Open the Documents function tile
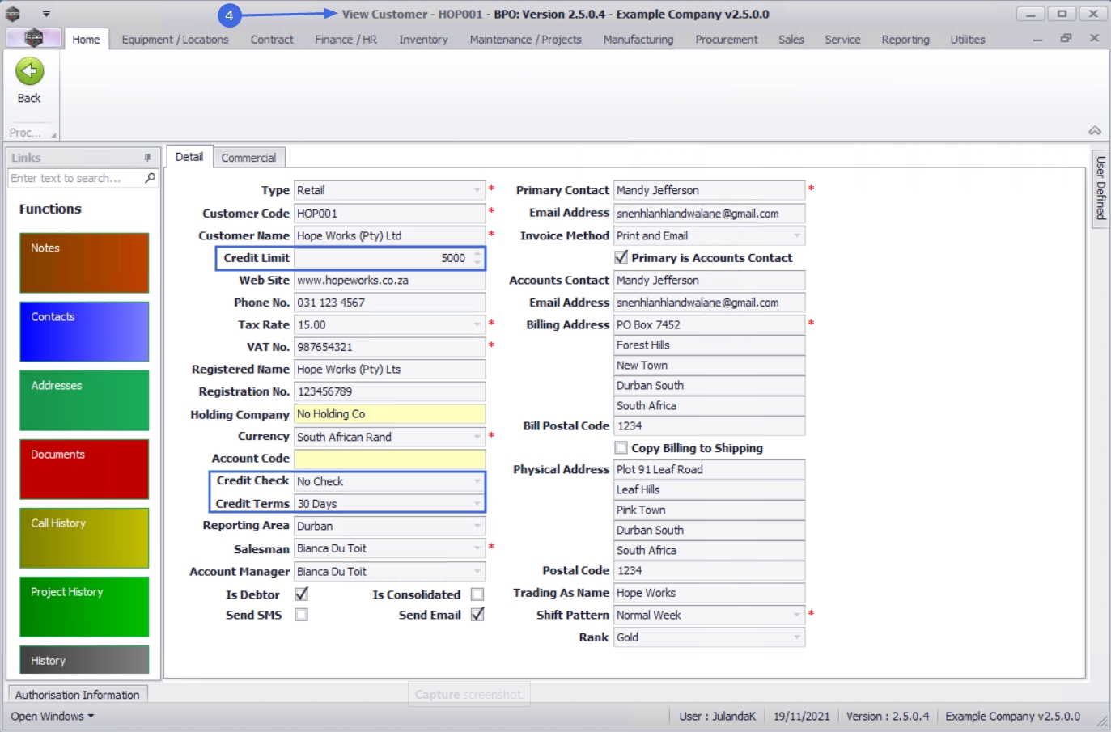This screenshot has width=1111, height=732. tap(84, 469)
